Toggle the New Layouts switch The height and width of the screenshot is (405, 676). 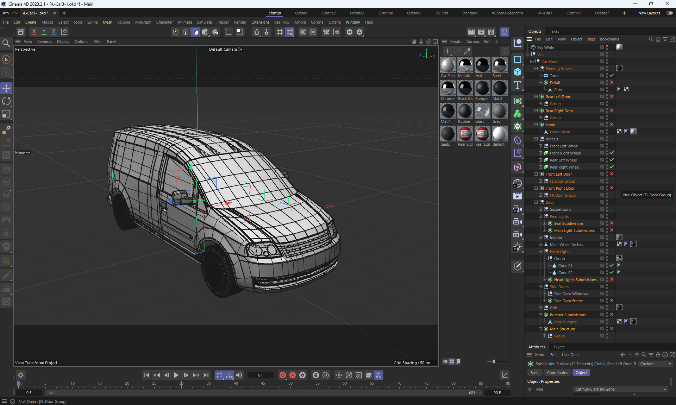(669, 13)
